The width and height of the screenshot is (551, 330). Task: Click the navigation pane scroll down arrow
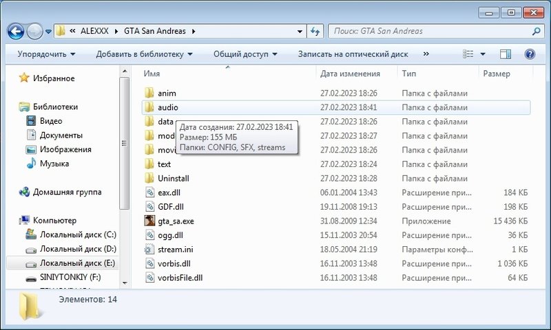(x=125, y=283)
